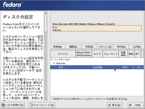Click the help panel scroll down arrow
The image size is (145, 109).
[46, 99]
